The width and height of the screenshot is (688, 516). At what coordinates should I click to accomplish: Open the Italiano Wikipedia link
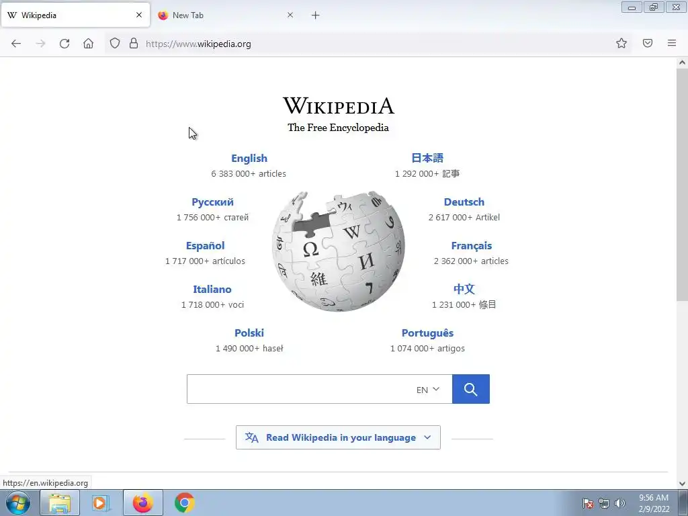212,290
